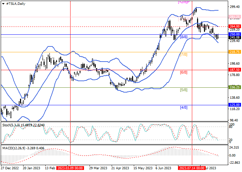The width and height of the screenshot is (242, 172).
Task: Click the 27 Dec 2022 date label
Action: coord(10,168)
